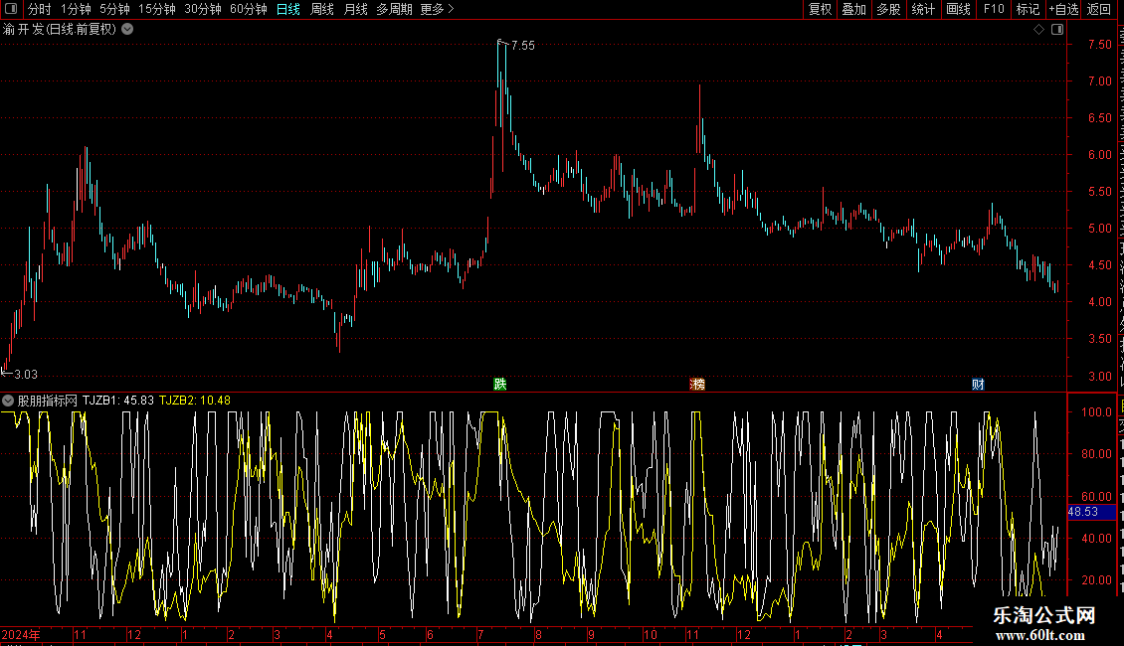
Task: Click the yellow TJZB2: 10.48 value
Action: pyautogui.click(x=195, y=401)
